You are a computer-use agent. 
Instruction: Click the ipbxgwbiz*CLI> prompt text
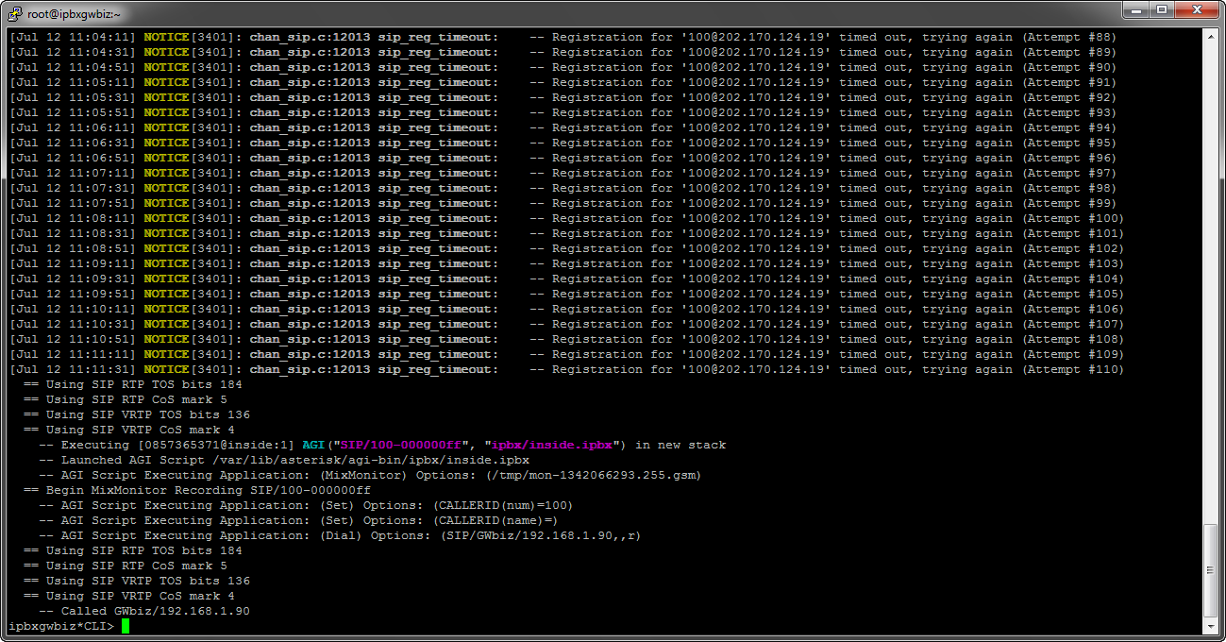(x=60, y=626)
